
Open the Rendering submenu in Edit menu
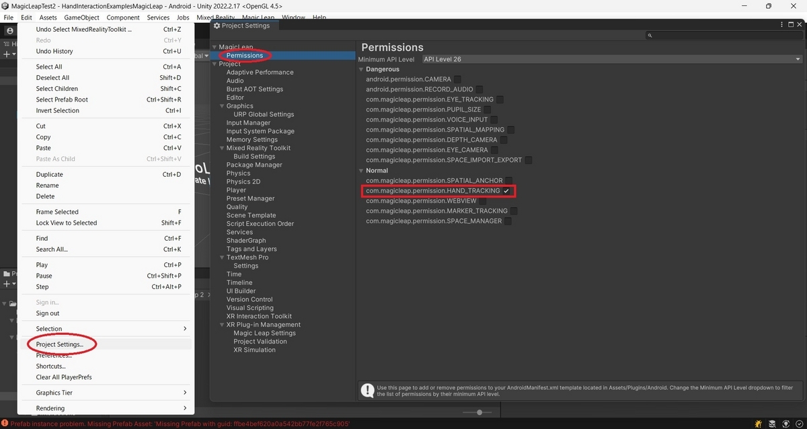point(106,408)
